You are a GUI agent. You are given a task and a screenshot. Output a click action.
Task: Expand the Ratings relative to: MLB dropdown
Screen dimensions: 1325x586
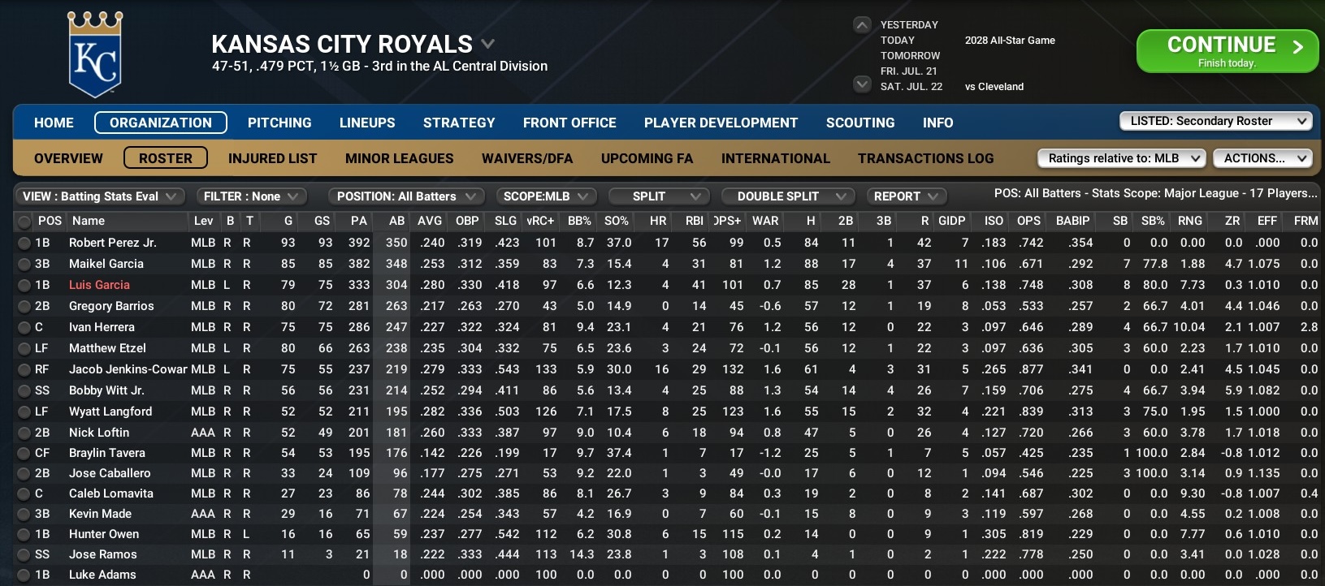pyautogui.click(x=1121, y=158)
